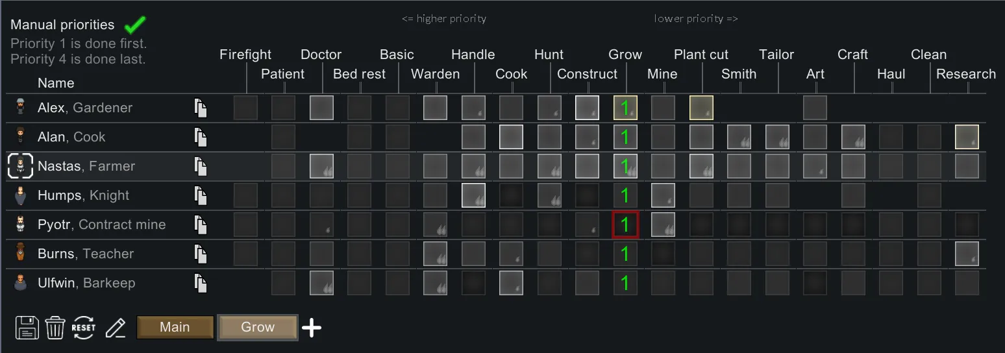This screenshot has width=1005, height=353.
Task: Click the delete preset trash icon
Action: [55, 328]
